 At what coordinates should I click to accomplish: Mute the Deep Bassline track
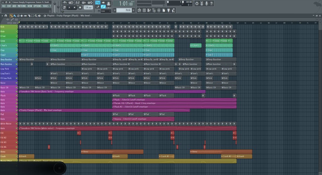[16, 59]
